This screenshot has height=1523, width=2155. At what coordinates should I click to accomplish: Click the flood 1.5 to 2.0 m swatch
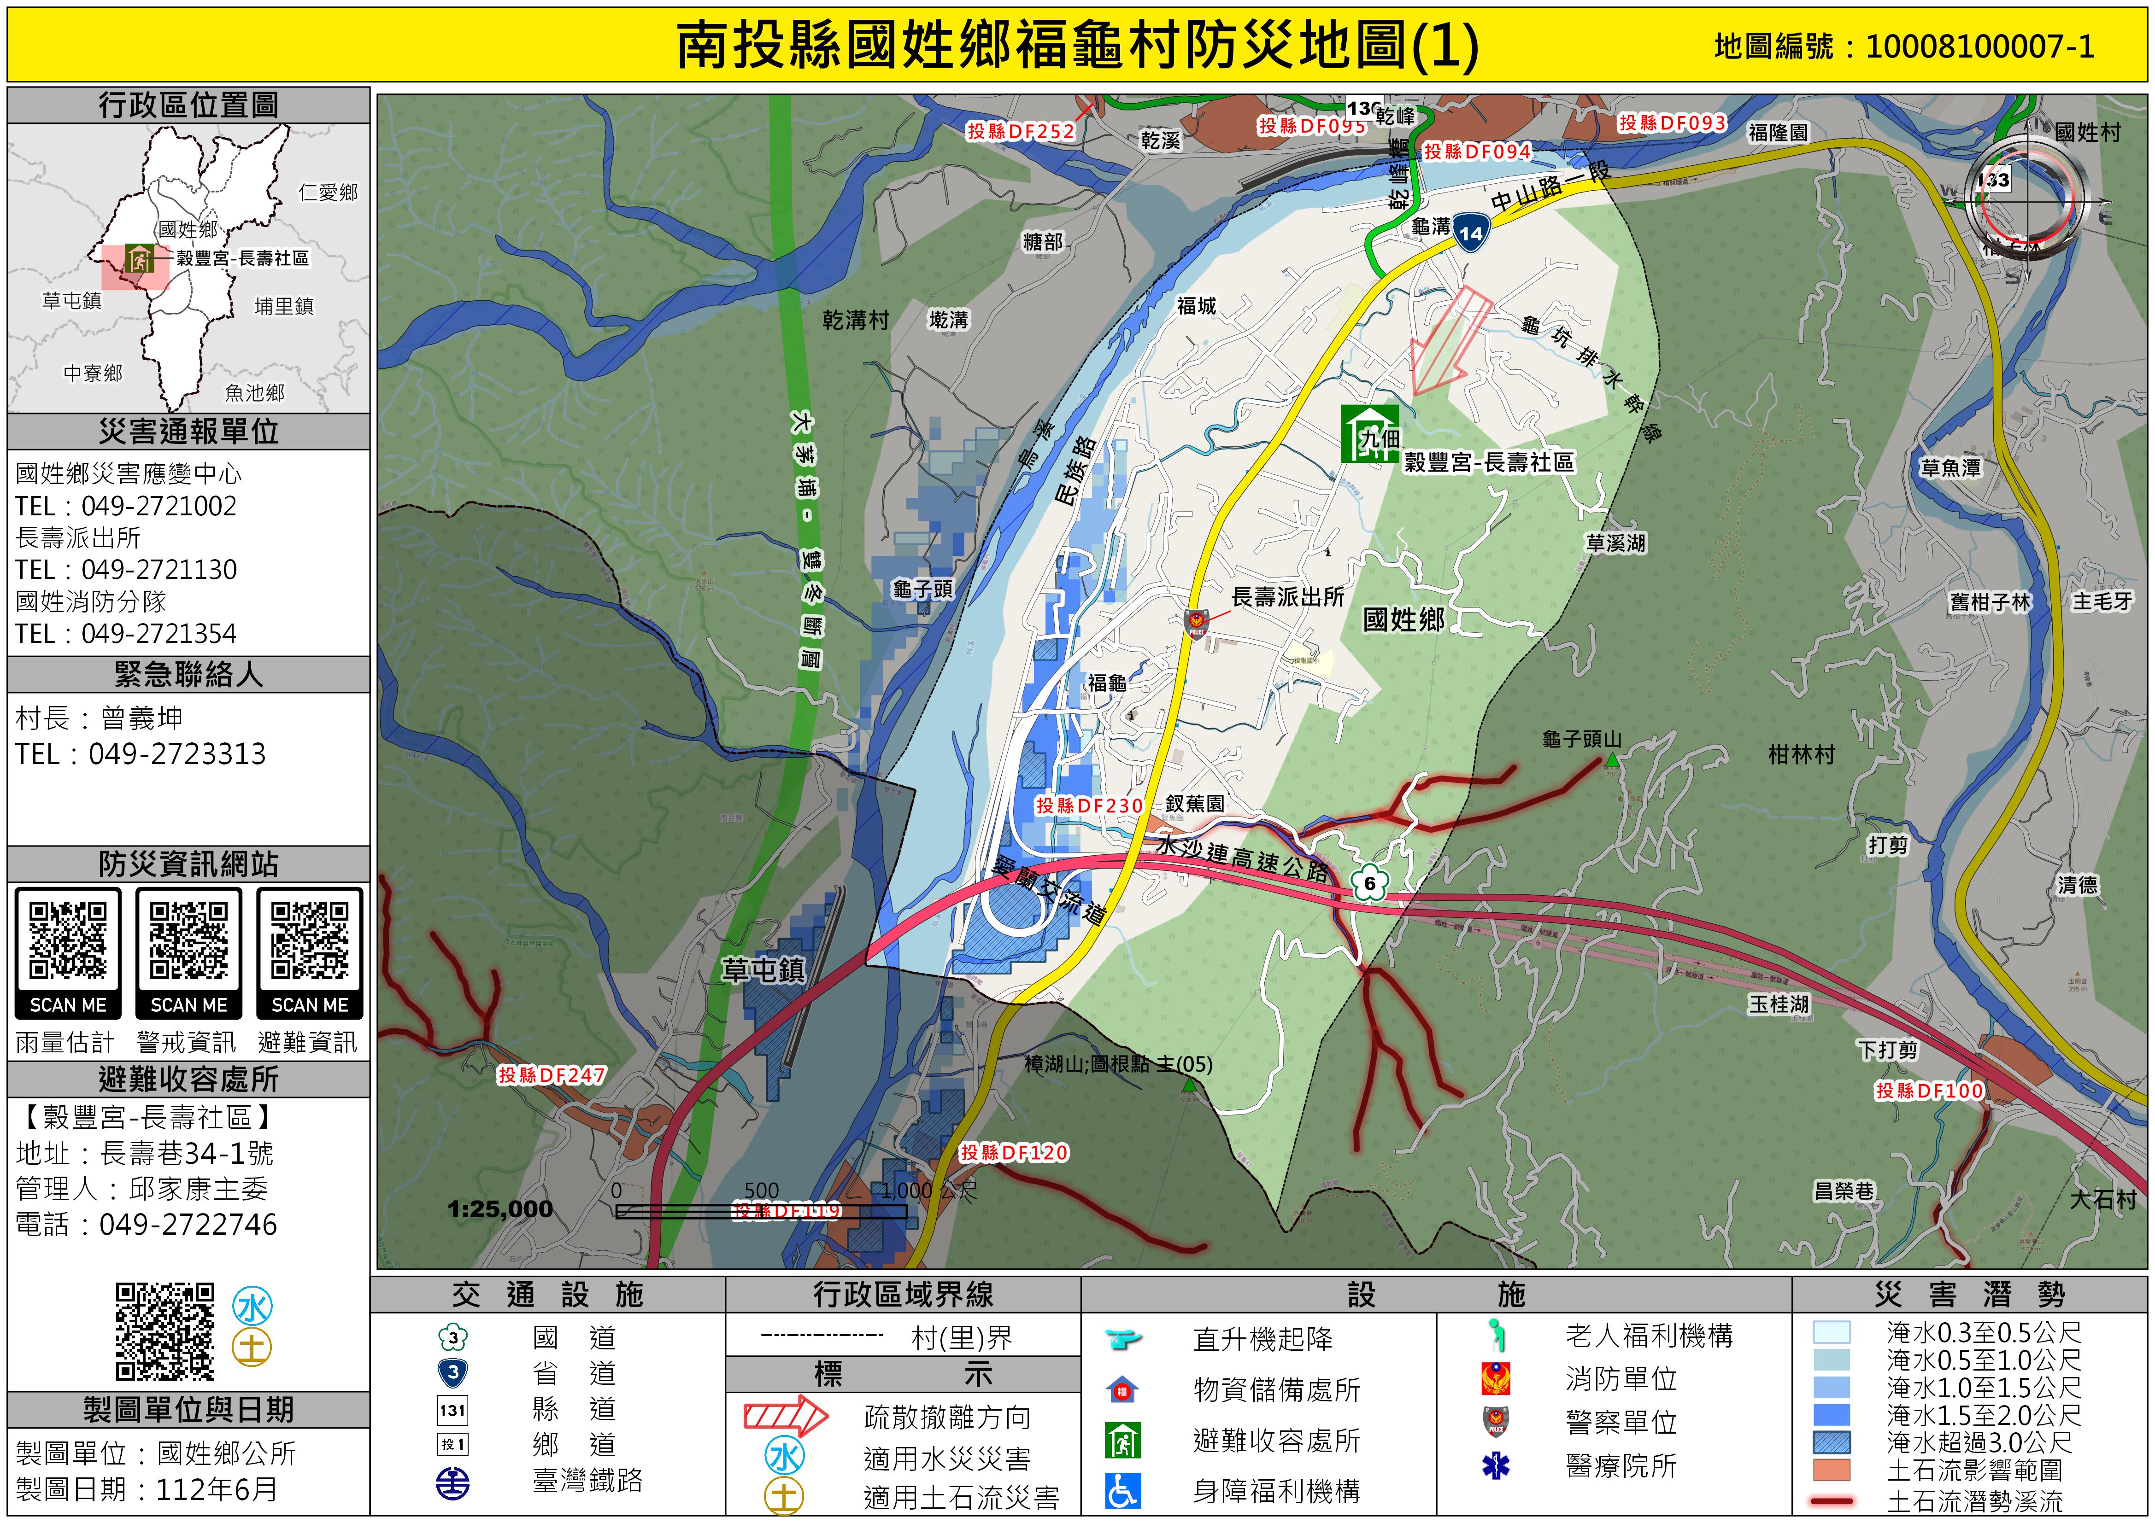pyautogui.click(x=1831, y=1415)
